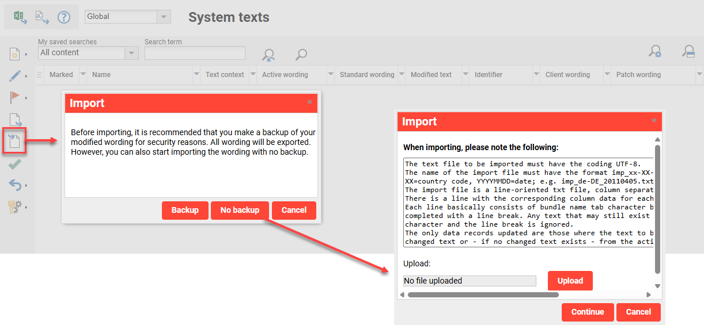Open the Modified text column filter arrow

coord(464,74)
